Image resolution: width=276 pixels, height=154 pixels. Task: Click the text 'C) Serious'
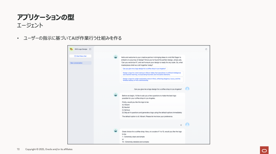[x=126, y=110]
